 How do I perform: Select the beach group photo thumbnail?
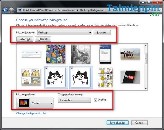[x=130, y=54]
